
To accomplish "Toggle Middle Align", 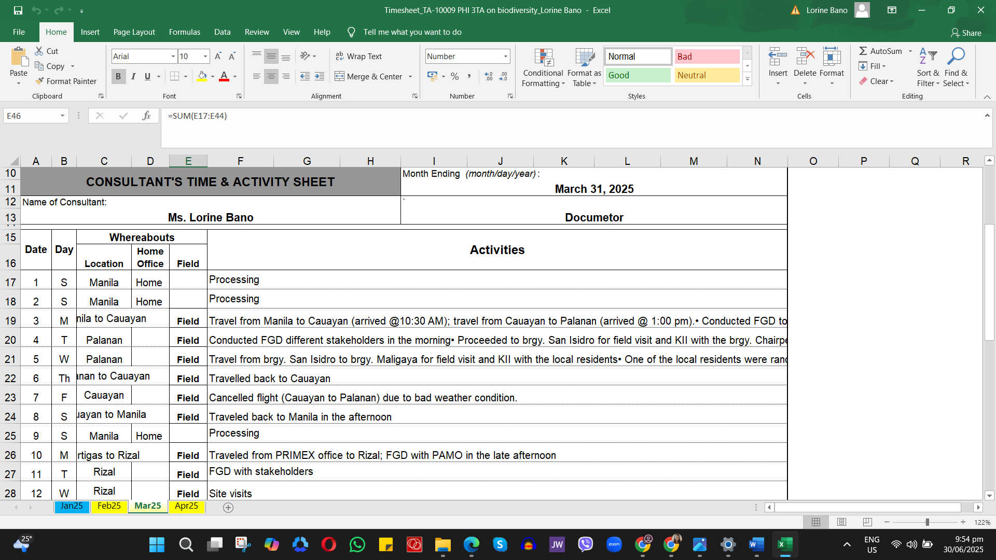I will pos(271,56).
